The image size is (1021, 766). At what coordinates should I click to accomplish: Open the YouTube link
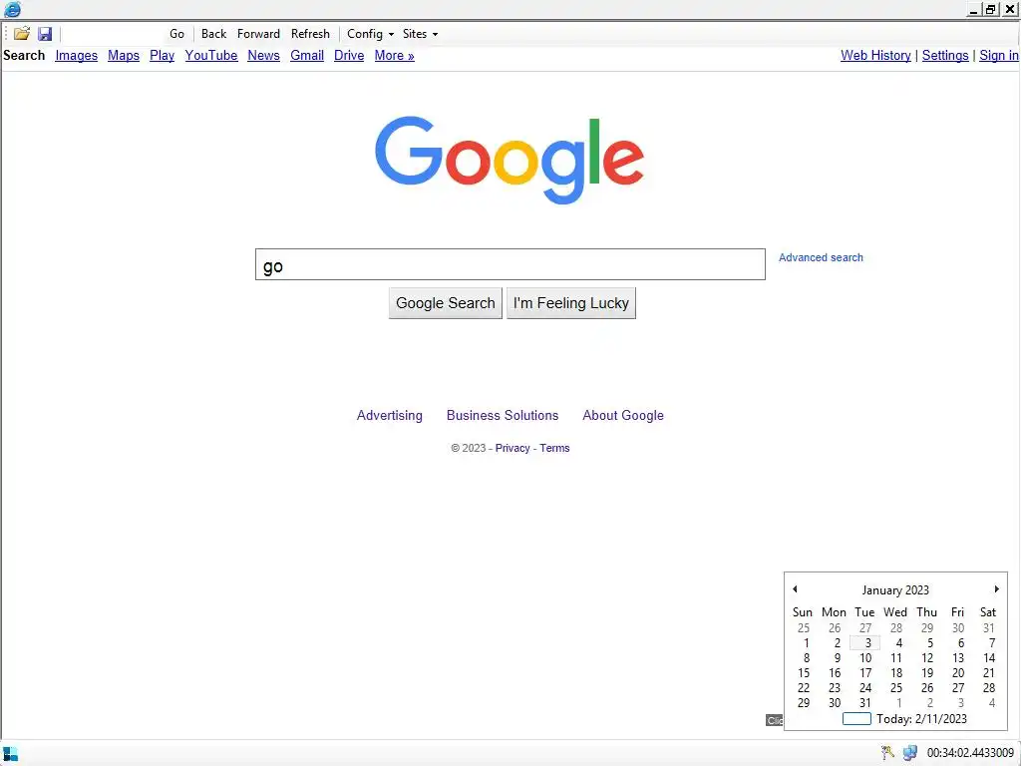[x=211, y=56]
